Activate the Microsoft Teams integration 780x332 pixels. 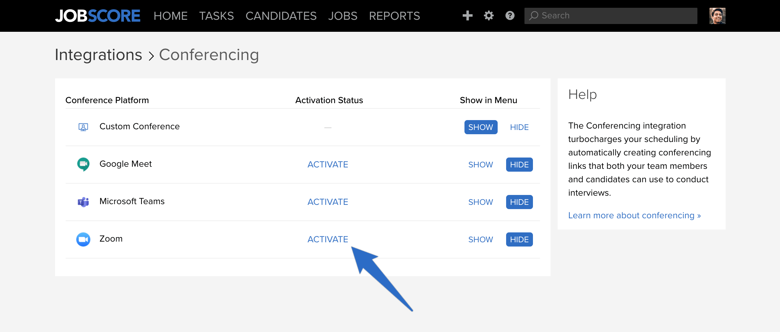328,202
